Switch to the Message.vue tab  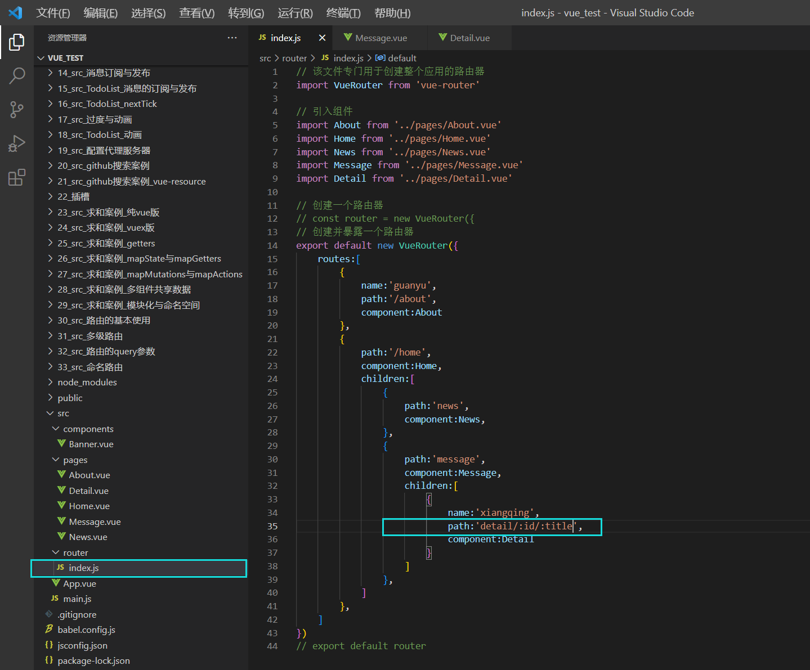379,38
